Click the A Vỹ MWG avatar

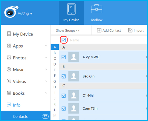tap(74, 57)
